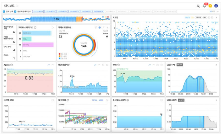The height and width of the screenshot is (135, 222).
Task: Click the pink HTTPC status bar
Action: point(38,45)
